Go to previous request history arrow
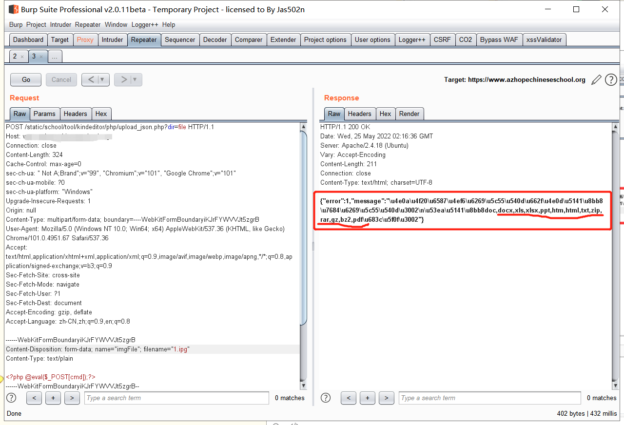The height and width of the screenshot is (425, 624). point(91,79)
